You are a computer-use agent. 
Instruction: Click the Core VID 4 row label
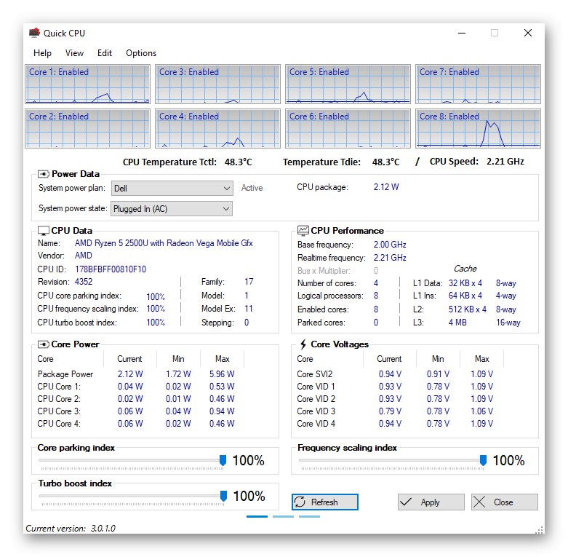click(x=316, y=423)
